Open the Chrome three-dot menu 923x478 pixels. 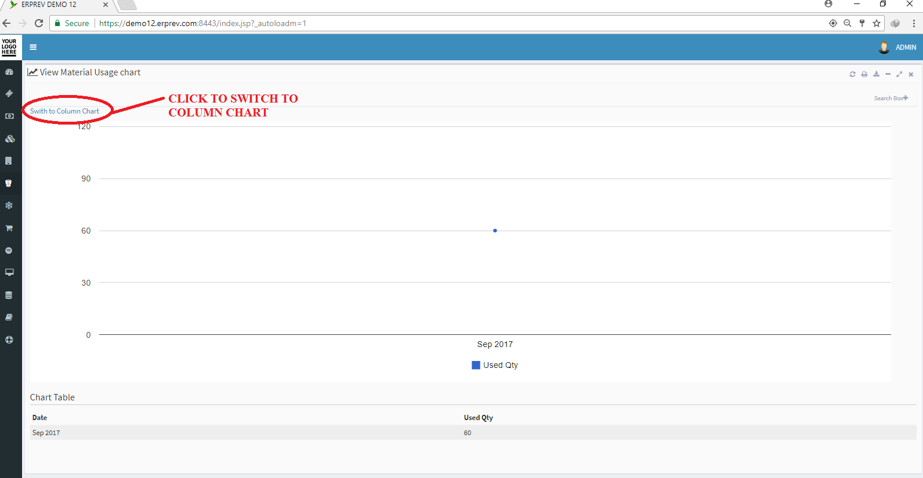pyautogui.click(x=914, y=23)
